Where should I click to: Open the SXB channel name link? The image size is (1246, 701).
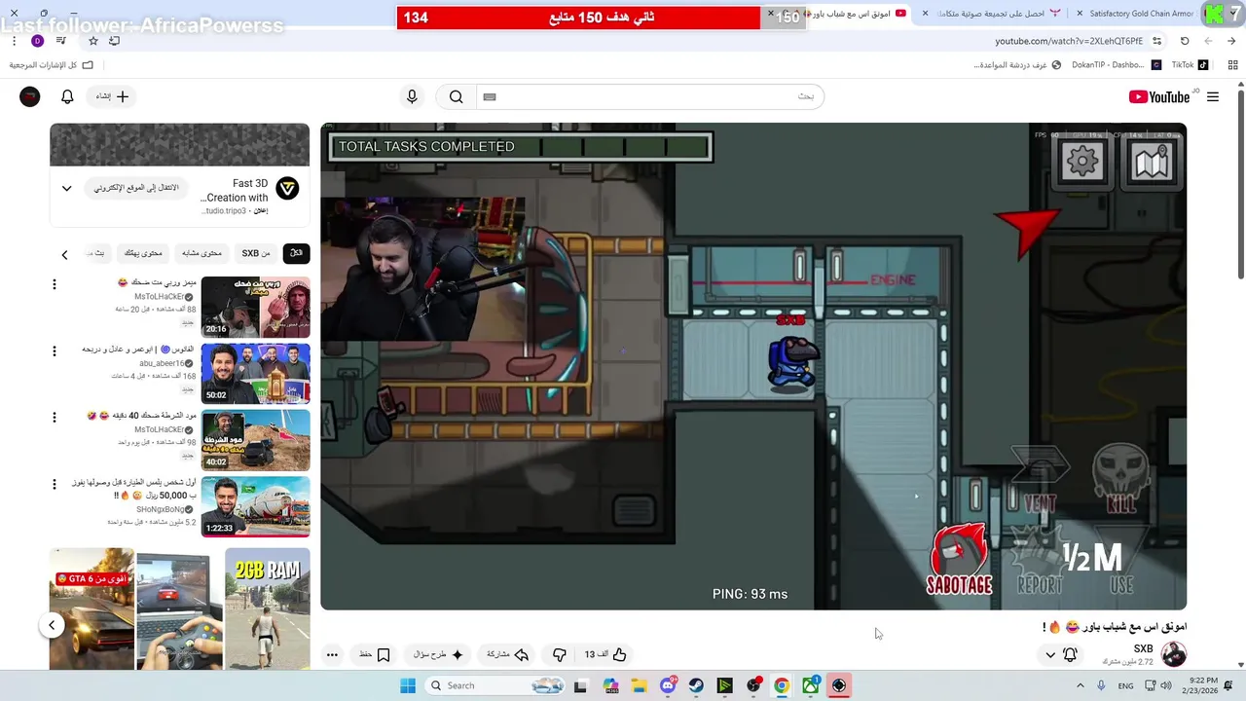coord(1143,648)
